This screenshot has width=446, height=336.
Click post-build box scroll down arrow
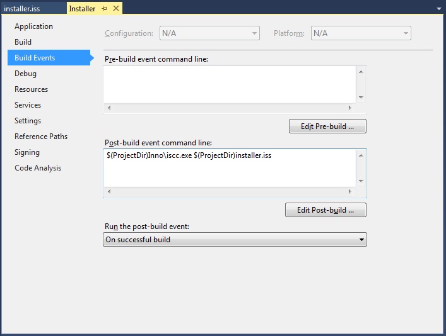(361, 181)
